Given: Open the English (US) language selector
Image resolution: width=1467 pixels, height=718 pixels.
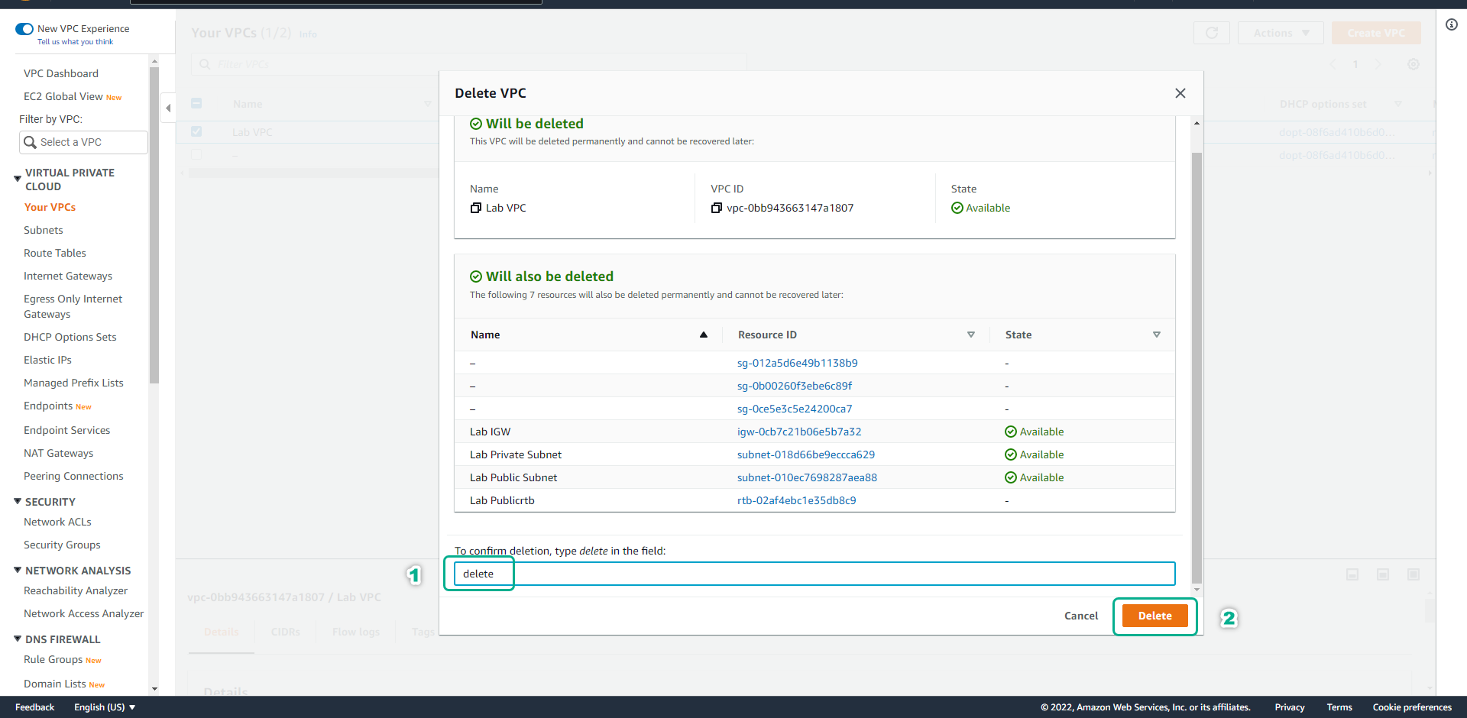Looking at the screenshot, I should coord(104,707).
